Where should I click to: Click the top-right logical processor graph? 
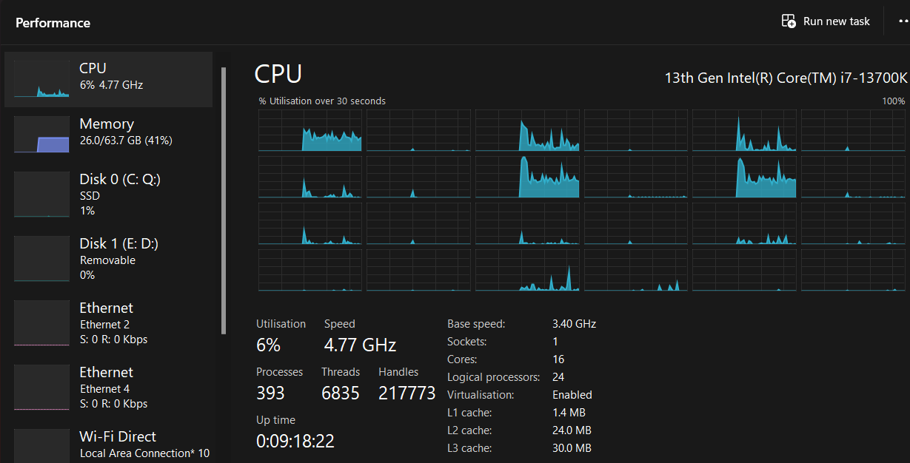tap(853, 131)
